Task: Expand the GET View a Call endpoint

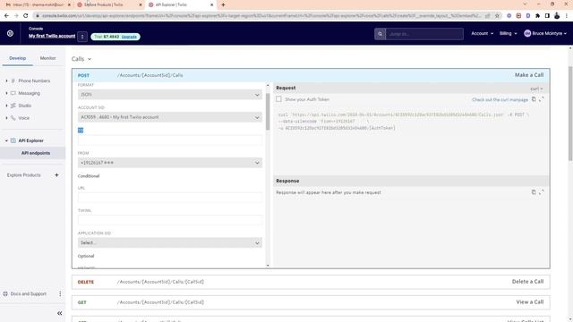Action: point(311,302)
